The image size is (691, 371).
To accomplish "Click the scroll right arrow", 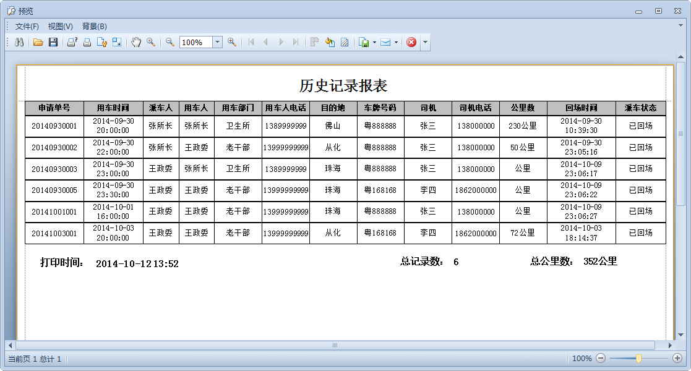I will point(671,346).
